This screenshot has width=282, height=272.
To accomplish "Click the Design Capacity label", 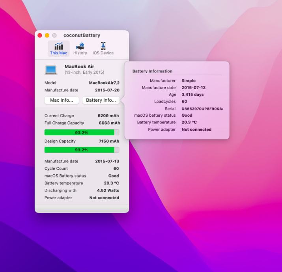I will [60, 141].
